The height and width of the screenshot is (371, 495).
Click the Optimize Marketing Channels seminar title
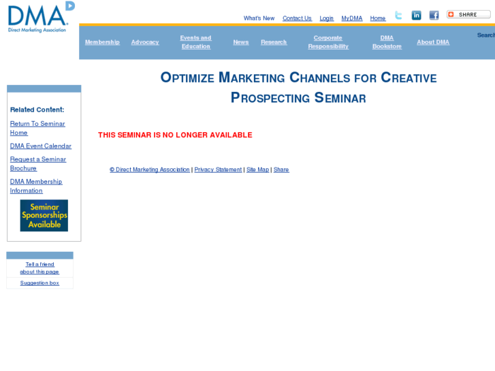click(x=298, y=87)
